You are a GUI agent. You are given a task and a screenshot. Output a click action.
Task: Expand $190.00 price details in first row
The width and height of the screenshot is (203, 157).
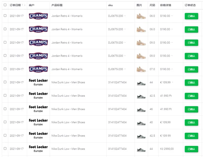(172, 16)
